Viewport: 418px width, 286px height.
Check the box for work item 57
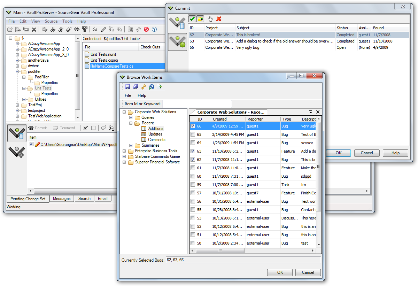point(193,193)
